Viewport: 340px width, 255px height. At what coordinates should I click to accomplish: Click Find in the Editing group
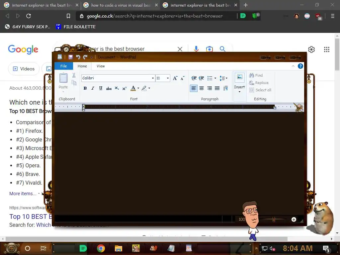tap(256, 75)
